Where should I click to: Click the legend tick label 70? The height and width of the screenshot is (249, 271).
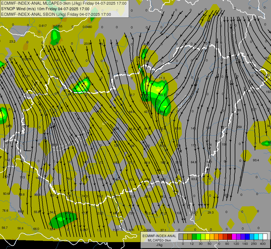tap(218, 244)
